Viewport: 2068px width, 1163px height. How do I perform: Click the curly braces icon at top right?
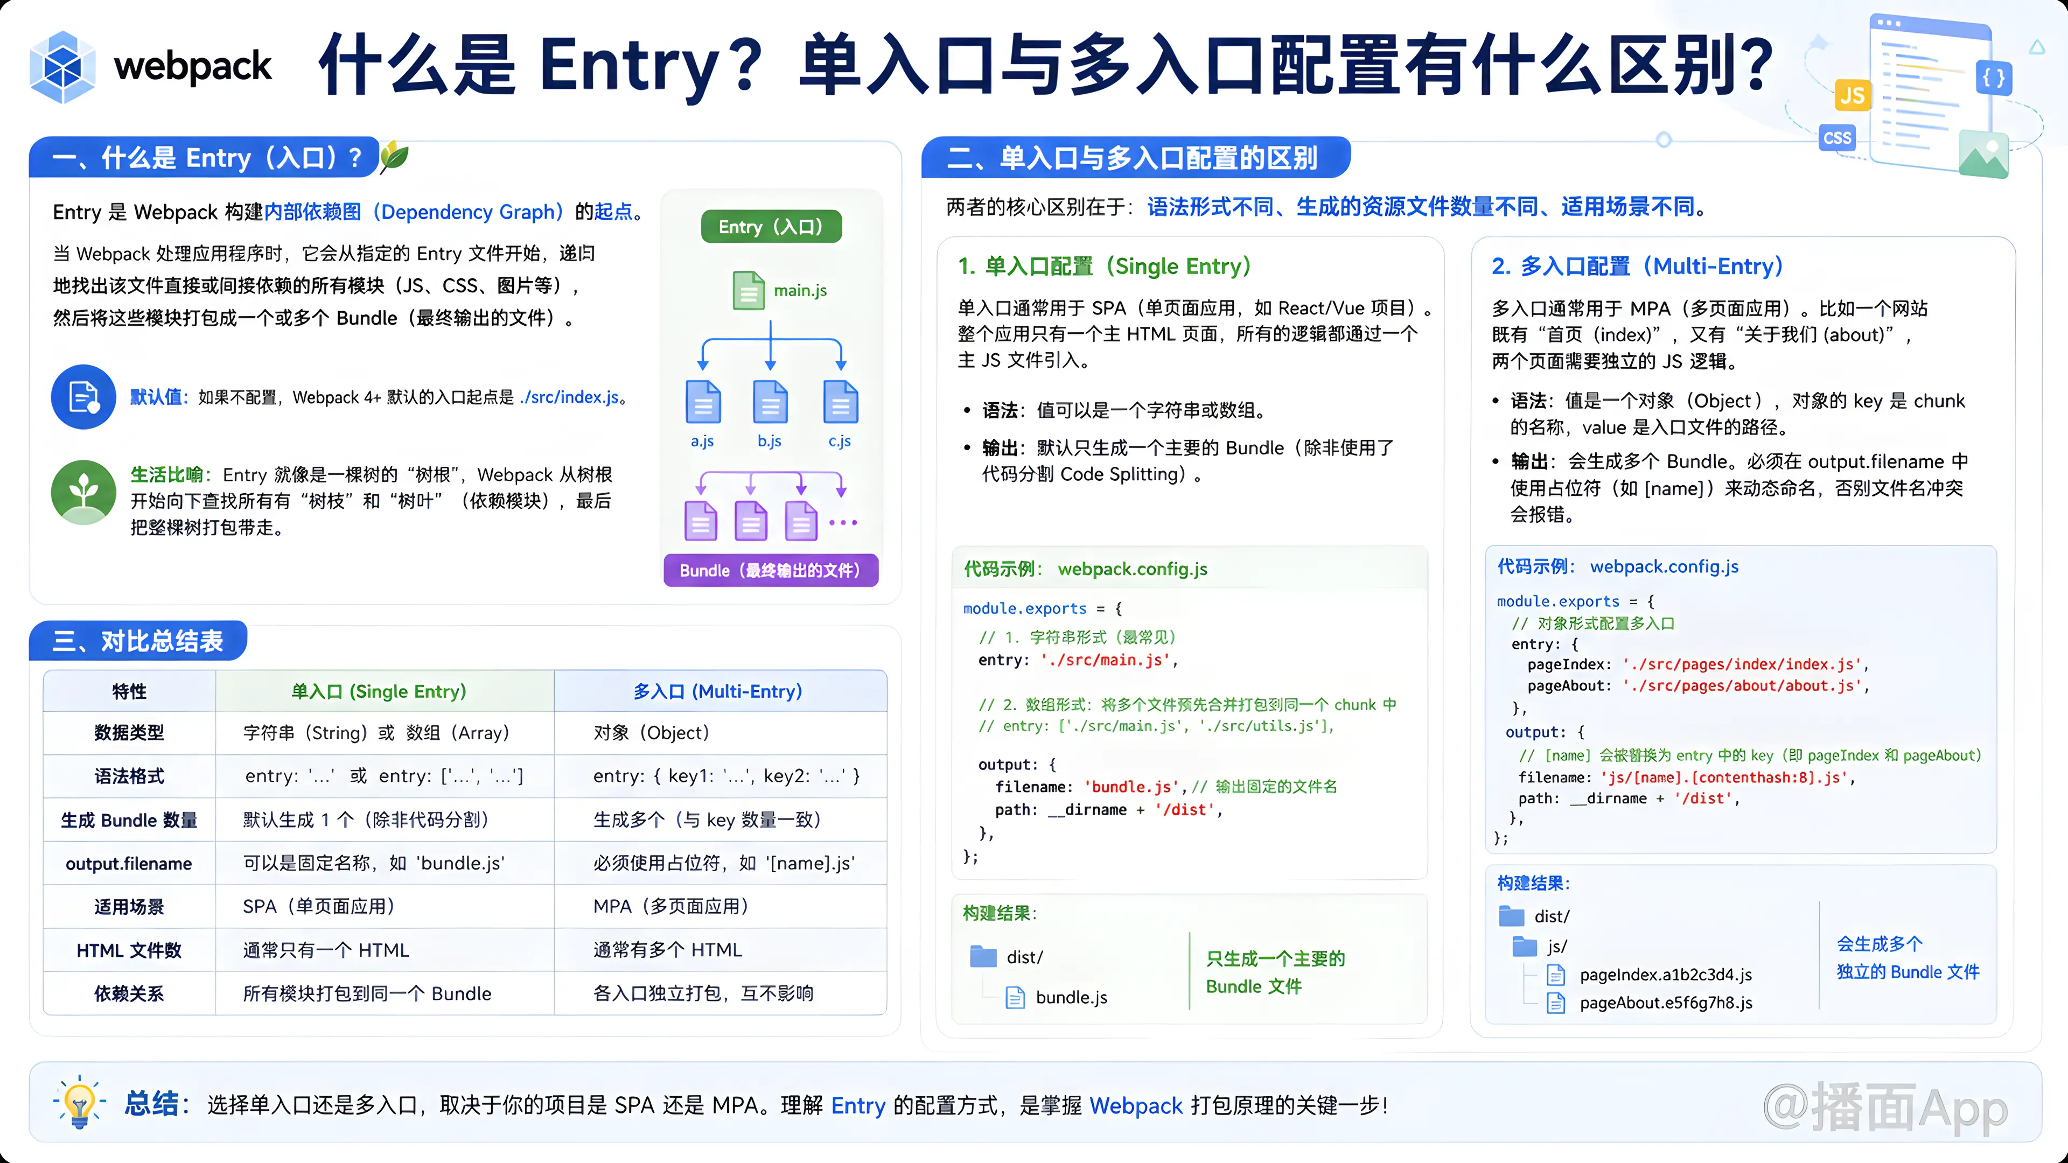pos(1993,78)
